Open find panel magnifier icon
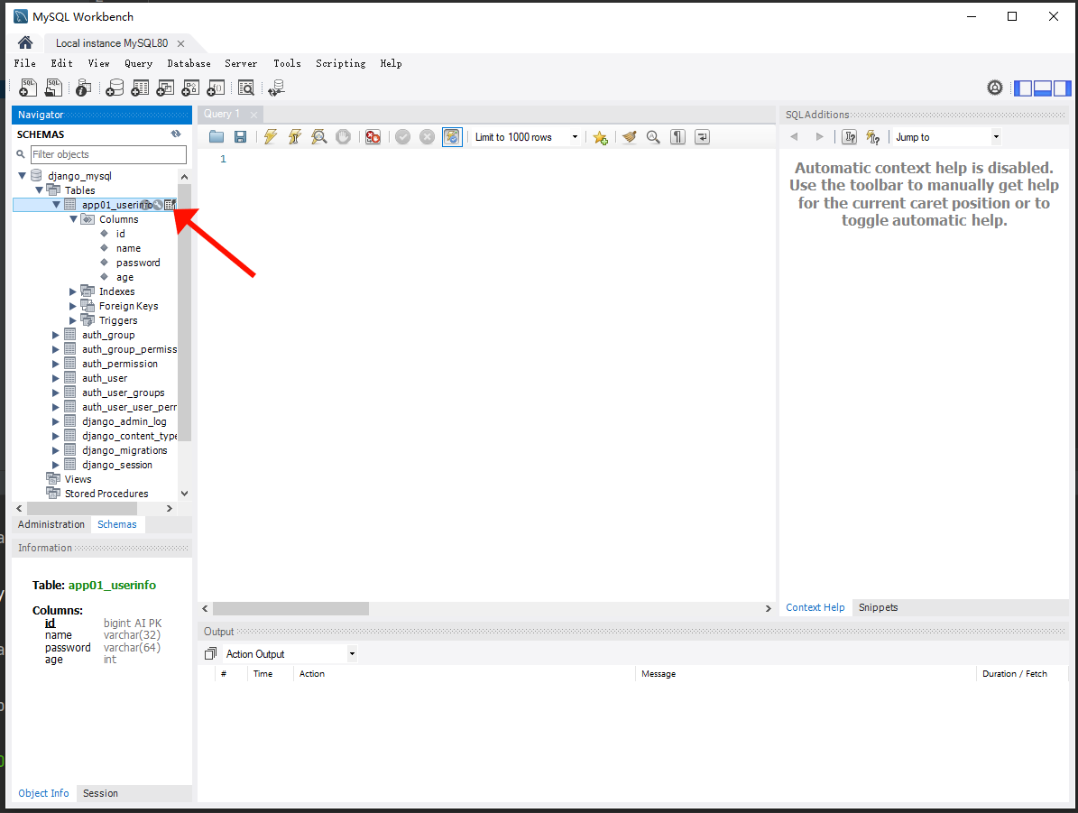 pyautogui.click(x=653, y=137)
